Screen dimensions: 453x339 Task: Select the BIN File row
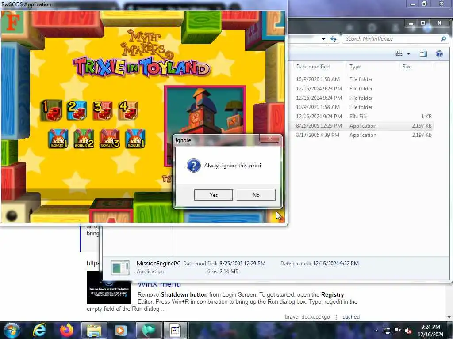point(364,117)
